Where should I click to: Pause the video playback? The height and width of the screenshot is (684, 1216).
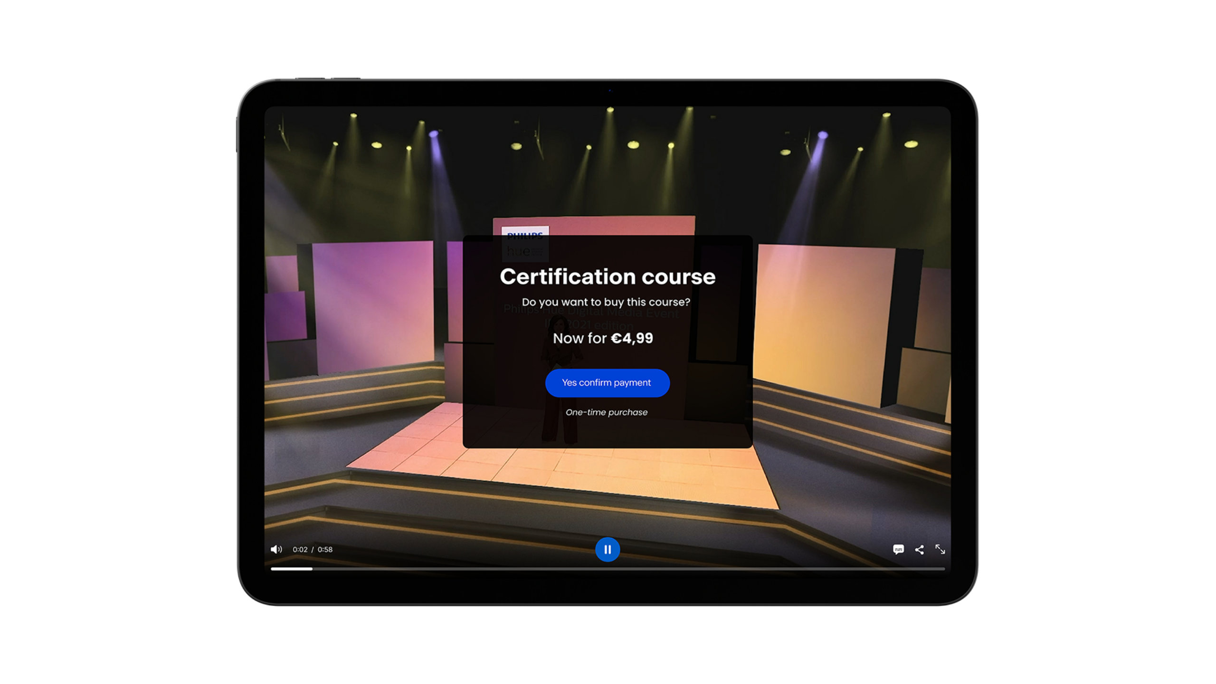[x=608, y=550]
